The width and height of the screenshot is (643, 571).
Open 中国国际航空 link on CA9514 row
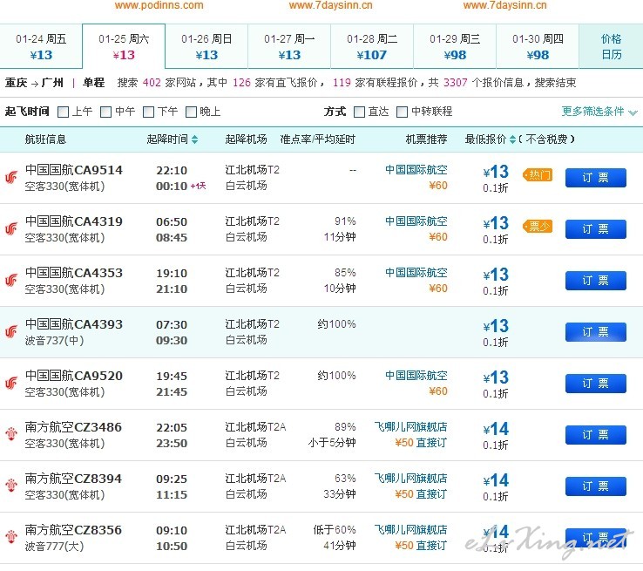(416, 170)
